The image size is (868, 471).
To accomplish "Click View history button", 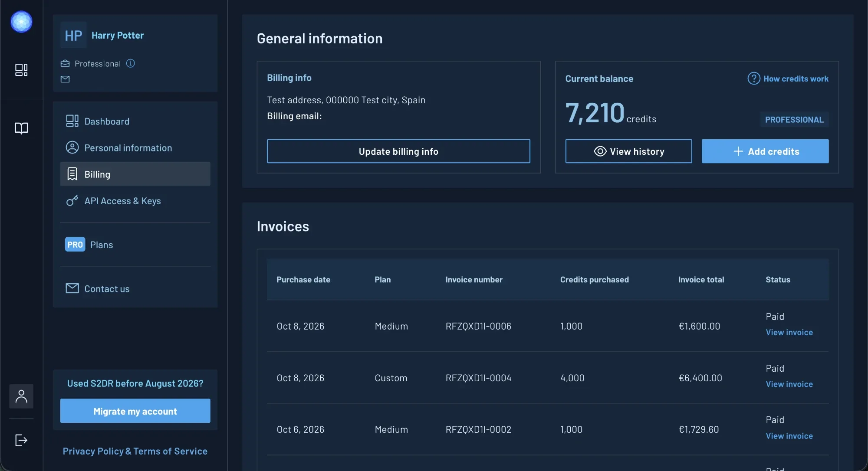I will [628, 151].
